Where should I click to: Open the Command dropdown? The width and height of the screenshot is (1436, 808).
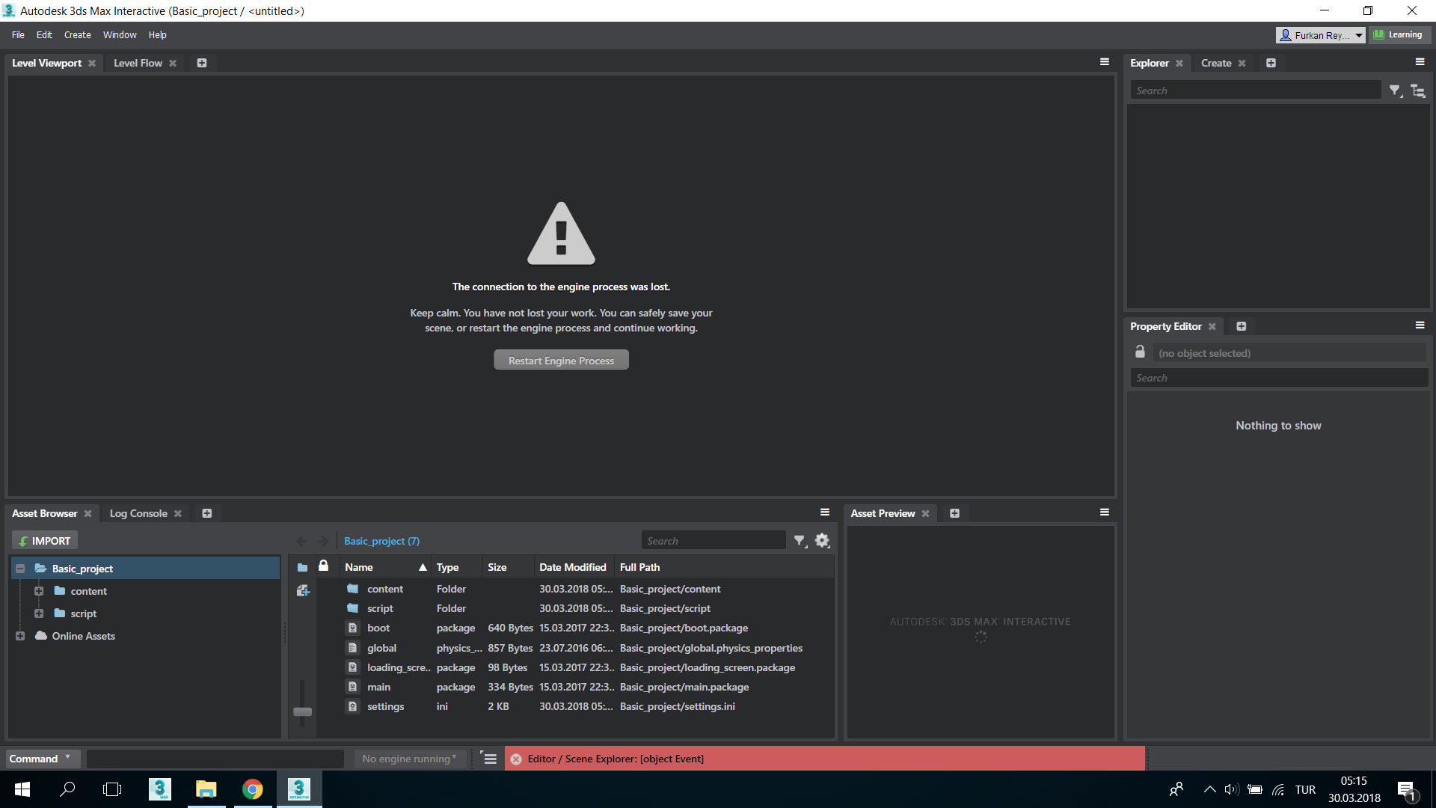41,759
